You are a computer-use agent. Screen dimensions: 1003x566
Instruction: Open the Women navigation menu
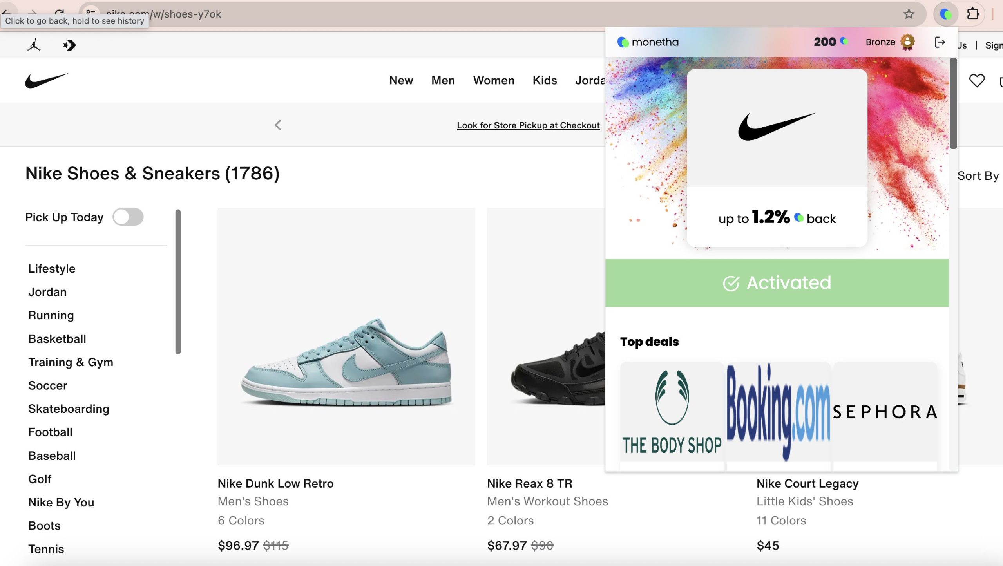tap(493, 80)
